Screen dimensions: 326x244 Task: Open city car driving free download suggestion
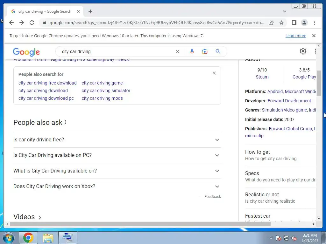[x=47, y=83]
